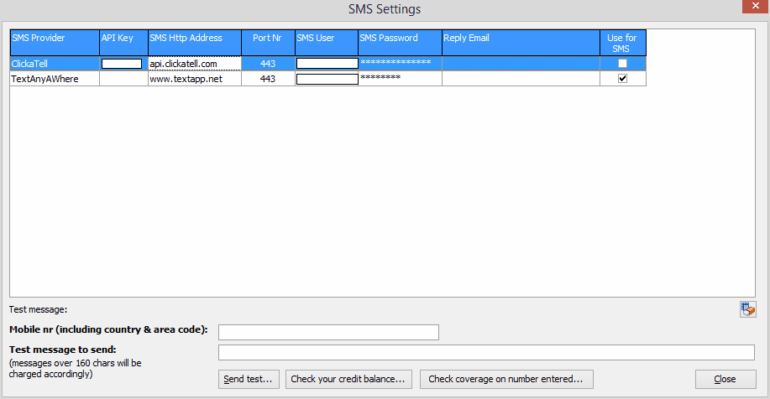Click the small grid icon beside Test message
Screen dimensions: 770x399
click(x=747, y=309)
